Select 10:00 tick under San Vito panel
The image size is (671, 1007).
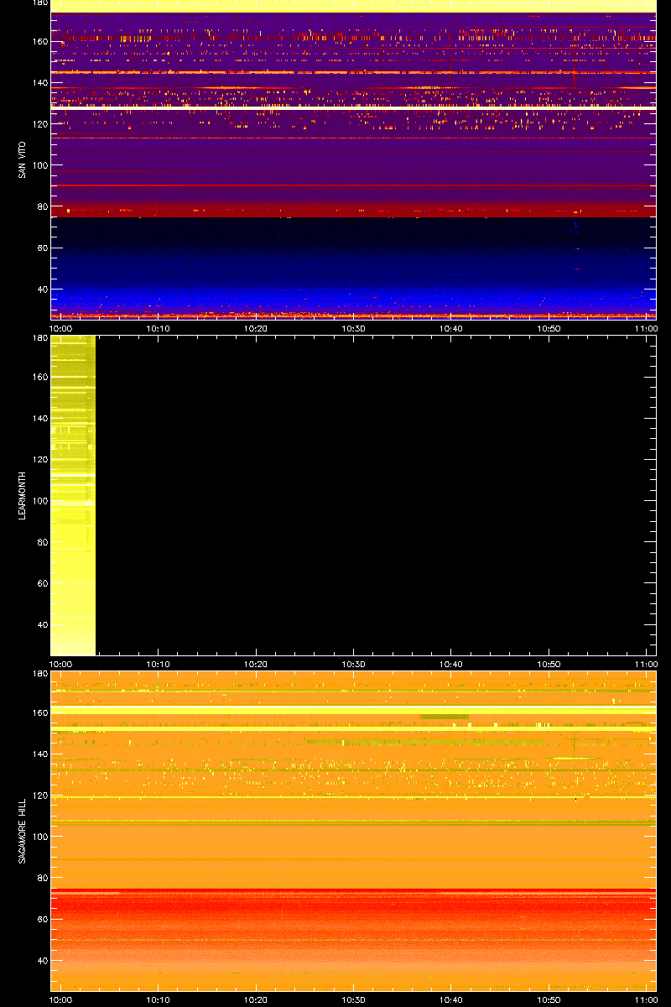pos(61,328)
